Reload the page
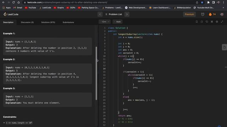The image size is (227, 127). pyautogui.click(x=13, y=2)
